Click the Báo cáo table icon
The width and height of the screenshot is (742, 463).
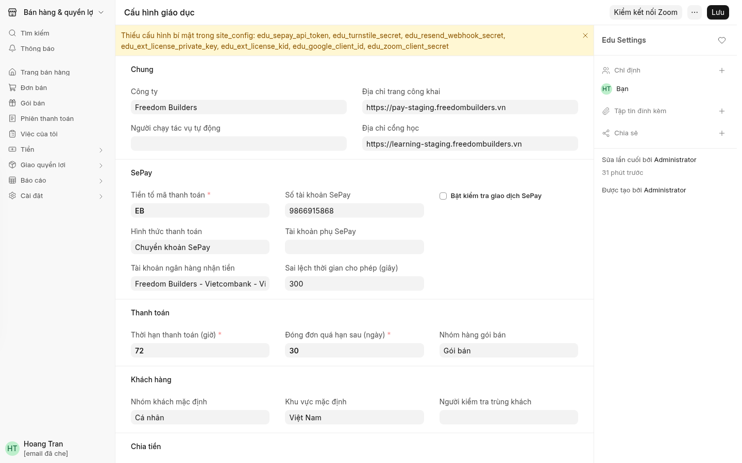(x=12, y=180)
